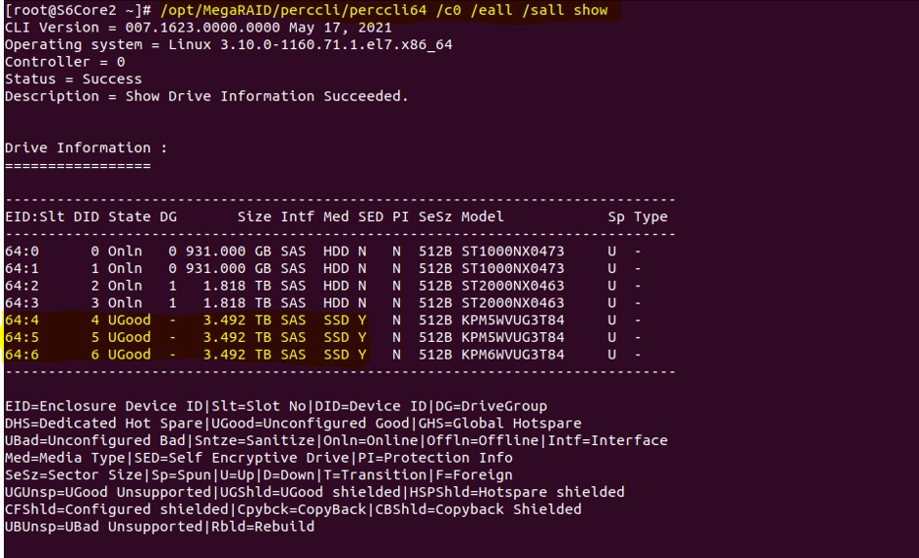
Task: Click the Description line about Show Drive Information
Action: pos(205,96)
